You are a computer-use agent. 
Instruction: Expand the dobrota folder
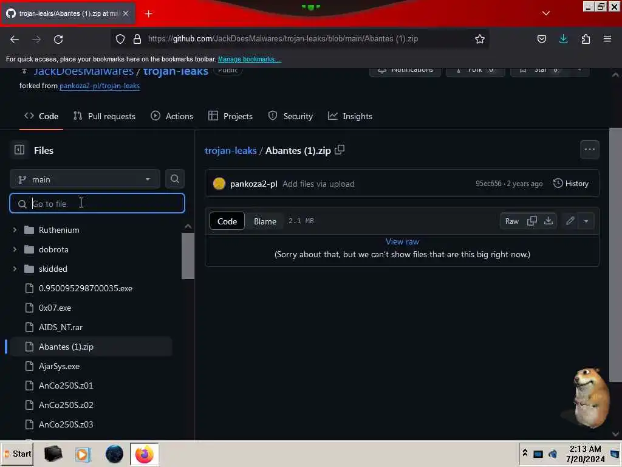15,249
